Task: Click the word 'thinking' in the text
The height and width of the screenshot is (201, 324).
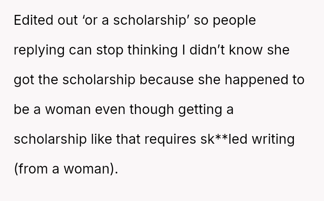Action: (x=153, y=50)
